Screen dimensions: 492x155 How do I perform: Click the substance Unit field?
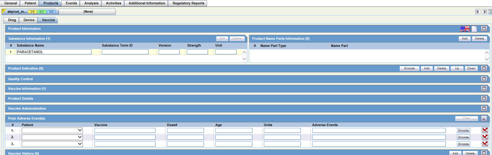click(x=226, y=52)
